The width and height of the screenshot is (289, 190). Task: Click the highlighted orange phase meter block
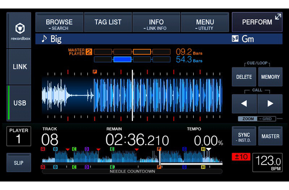(142, 52)
